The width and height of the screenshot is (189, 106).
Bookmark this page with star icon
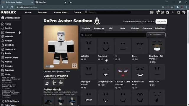172,7
